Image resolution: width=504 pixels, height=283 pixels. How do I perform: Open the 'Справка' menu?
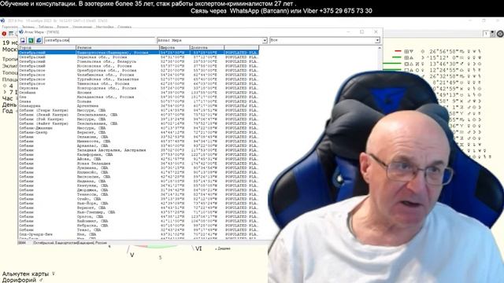(x=124, y=27)
